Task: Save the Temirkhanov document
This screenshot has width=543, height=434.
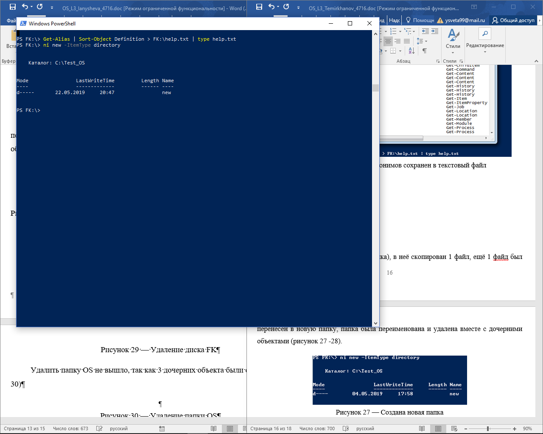Action: coord(259,7)
